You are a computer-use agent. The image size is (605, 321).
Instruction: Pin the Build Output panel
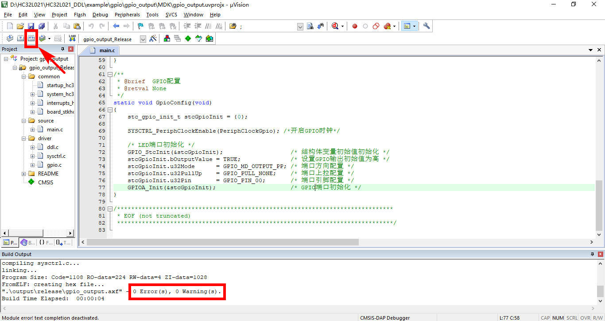(x=592, y=254)
